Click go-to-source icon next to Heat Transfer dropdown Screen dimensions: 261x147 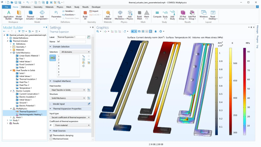coord(89,90)
